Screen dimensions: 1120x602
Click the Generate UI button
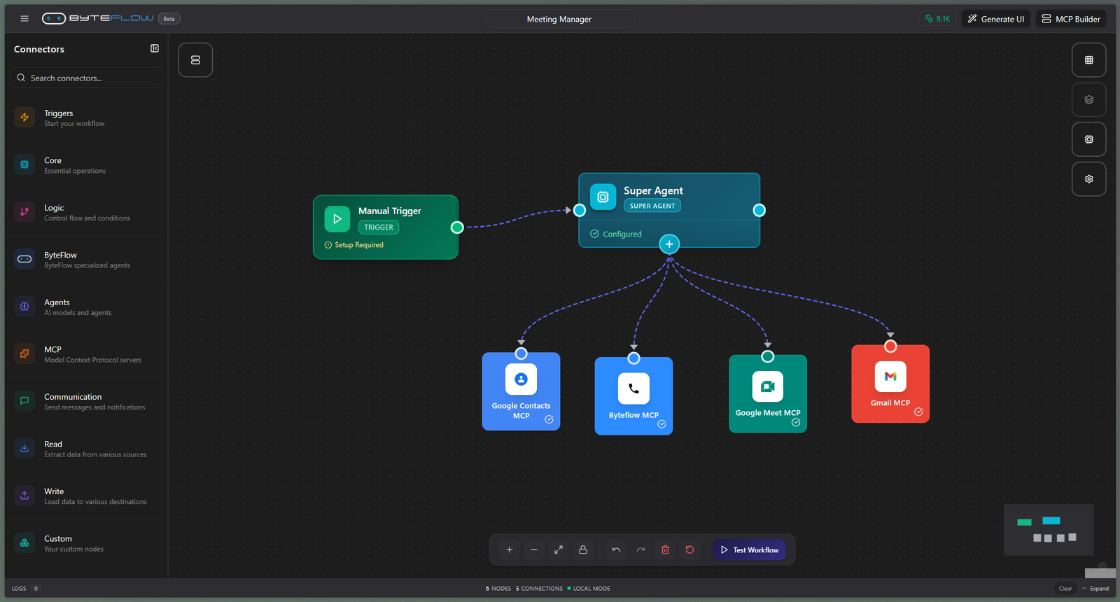[995, 19]
